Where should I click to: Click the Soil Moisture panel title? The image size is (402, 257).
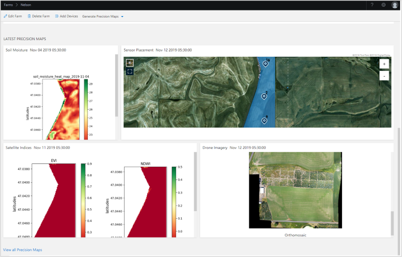click(x=16, y=50)
